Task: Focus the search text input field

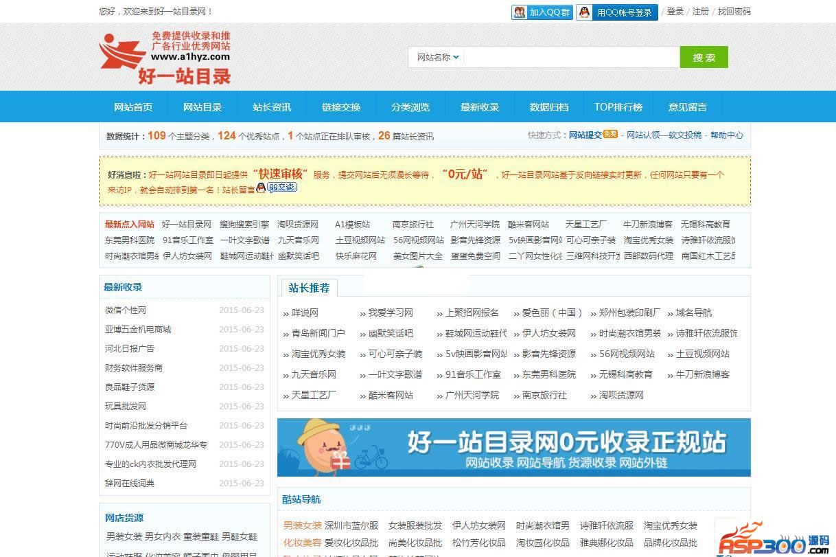Action: point(571,58)
